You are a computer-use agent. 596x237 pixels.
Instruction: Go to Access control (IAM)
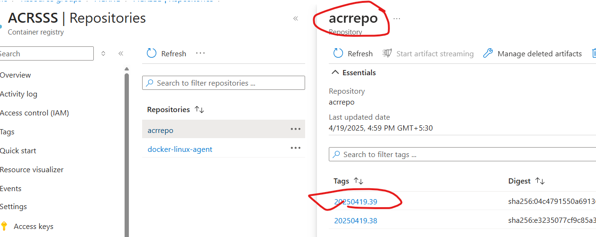tap(34, 113)
